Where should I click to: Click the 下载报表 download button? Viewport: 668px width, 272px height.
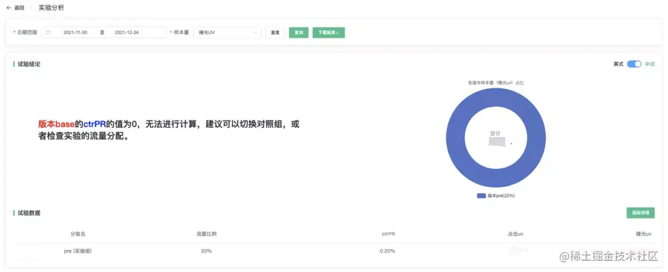(x=328, y=32)
